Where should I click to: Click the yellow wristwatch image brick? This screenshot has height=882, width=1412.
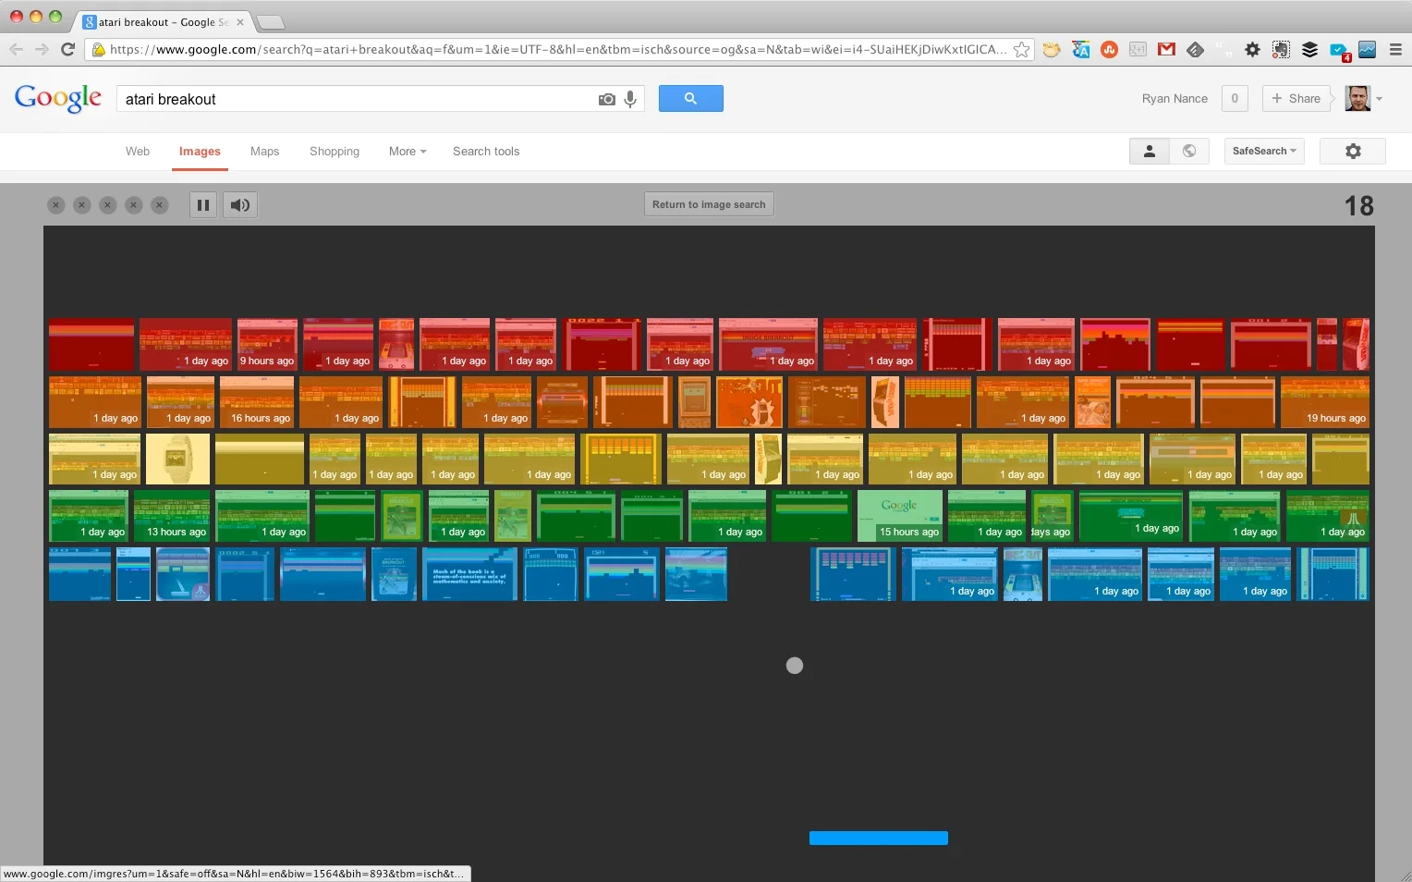click(178, 459)
